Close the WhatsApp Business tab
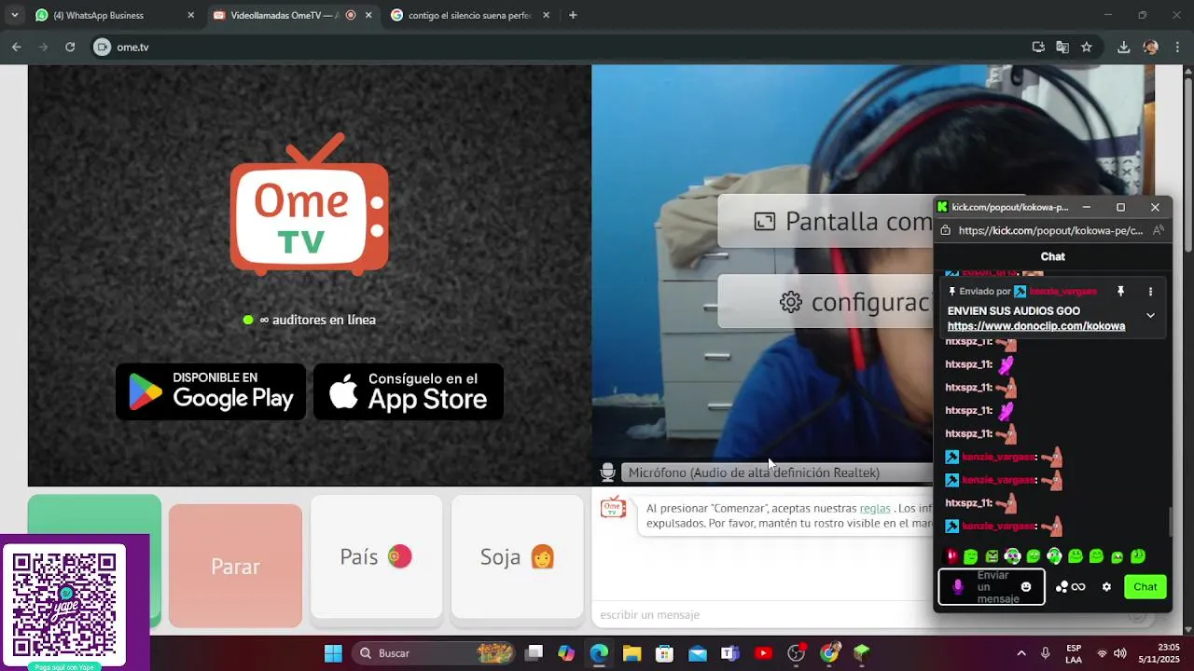1194x671 pixels. pyautogui.click(x=191, y=15)
